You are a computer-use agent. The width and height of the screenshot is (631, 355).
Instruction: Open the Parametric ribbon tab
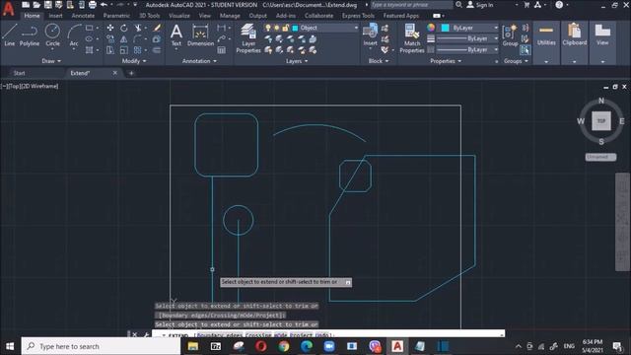[x=116, y=16]
